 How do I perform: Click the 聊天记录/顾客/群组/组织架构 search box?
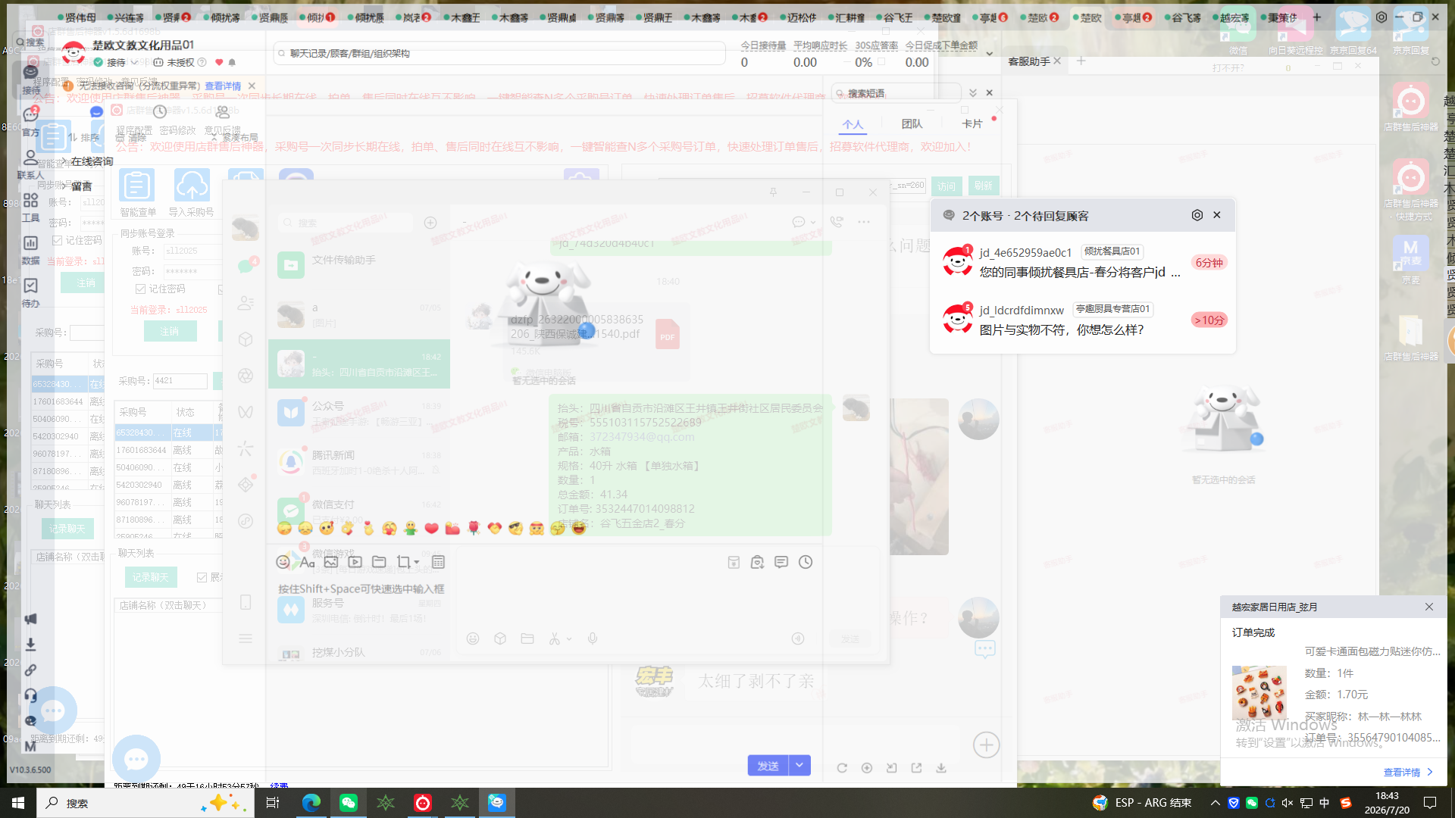[499, 54]
